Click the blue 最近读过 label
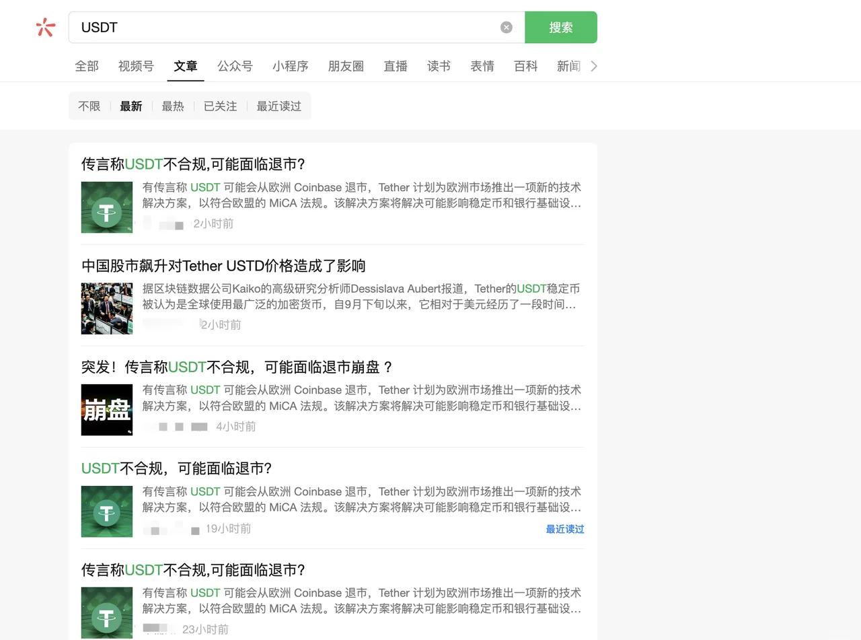 (565, 529)
